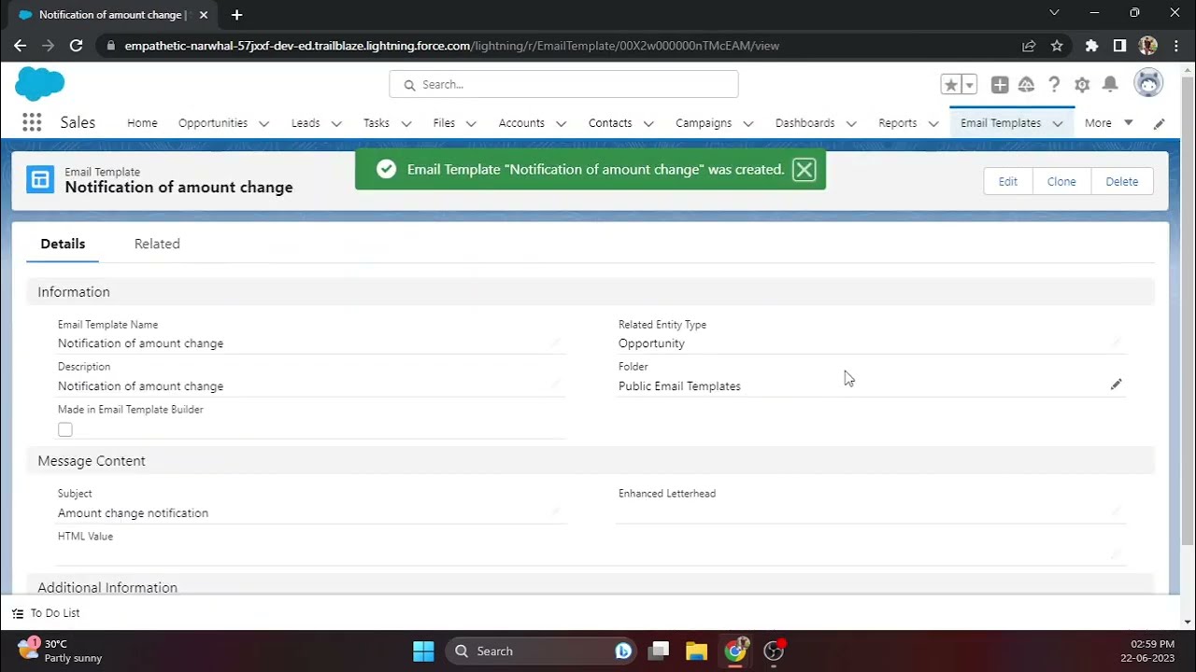Open a new browser tab
1196x672 pixels.
click(236, 15)
